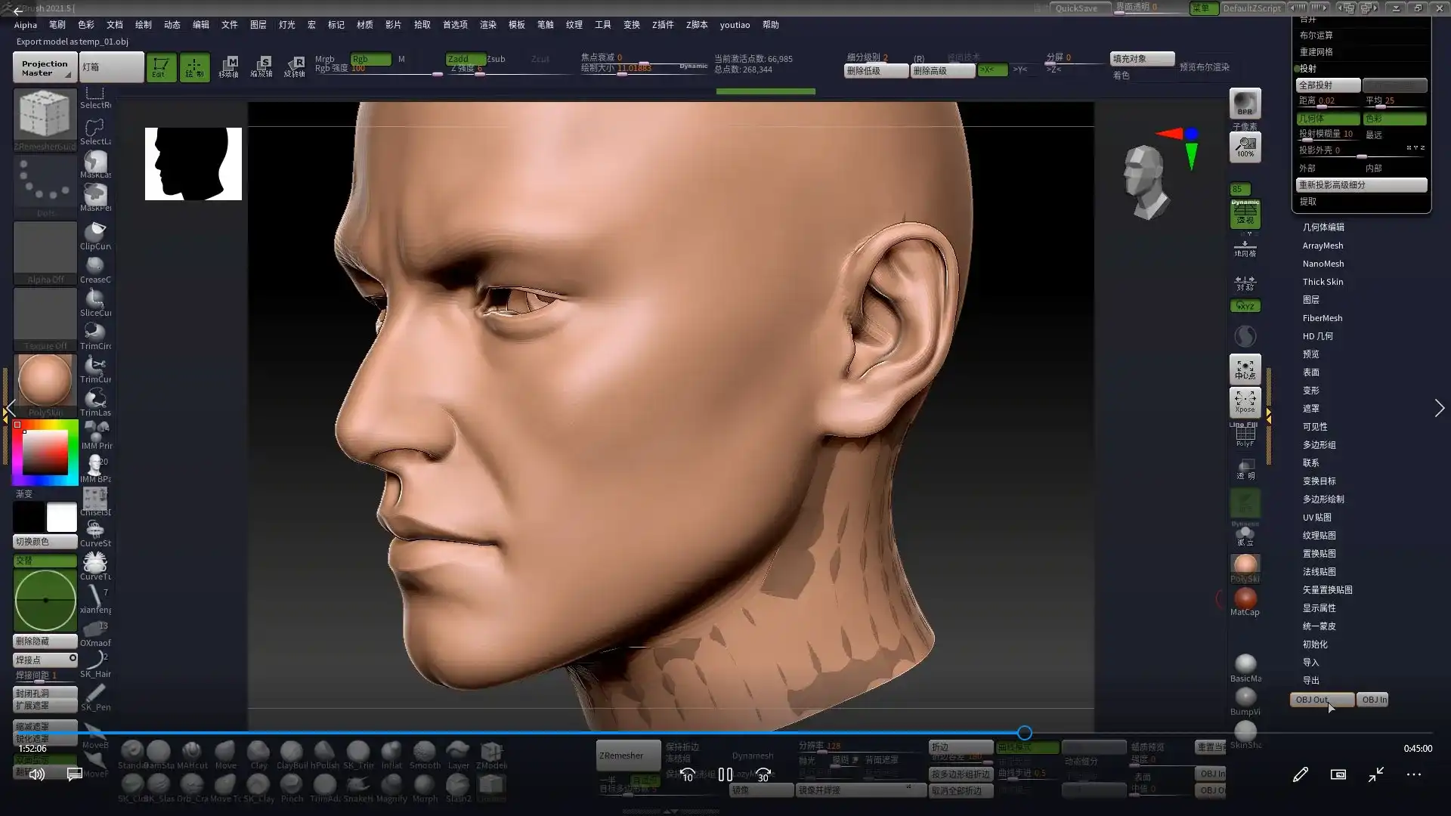1451x816 pixels.
Task: Mute the video volume speaker
Action: click(36, 774)
